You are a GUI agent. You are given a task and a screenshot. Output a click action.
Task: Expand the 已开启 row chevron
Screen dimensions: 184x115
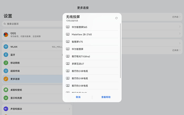pos(180,17)
